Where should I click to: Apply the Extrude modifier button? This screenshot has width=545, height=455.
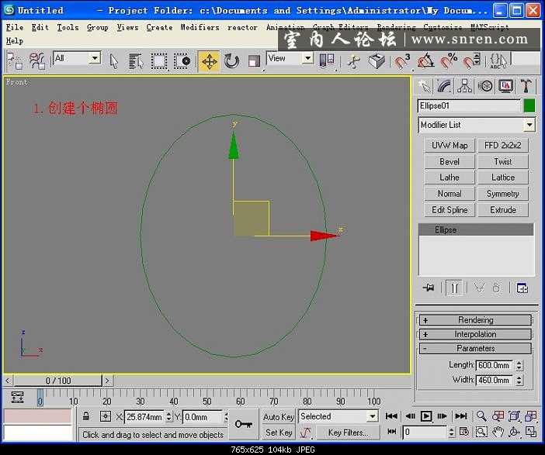coord(503,210)
